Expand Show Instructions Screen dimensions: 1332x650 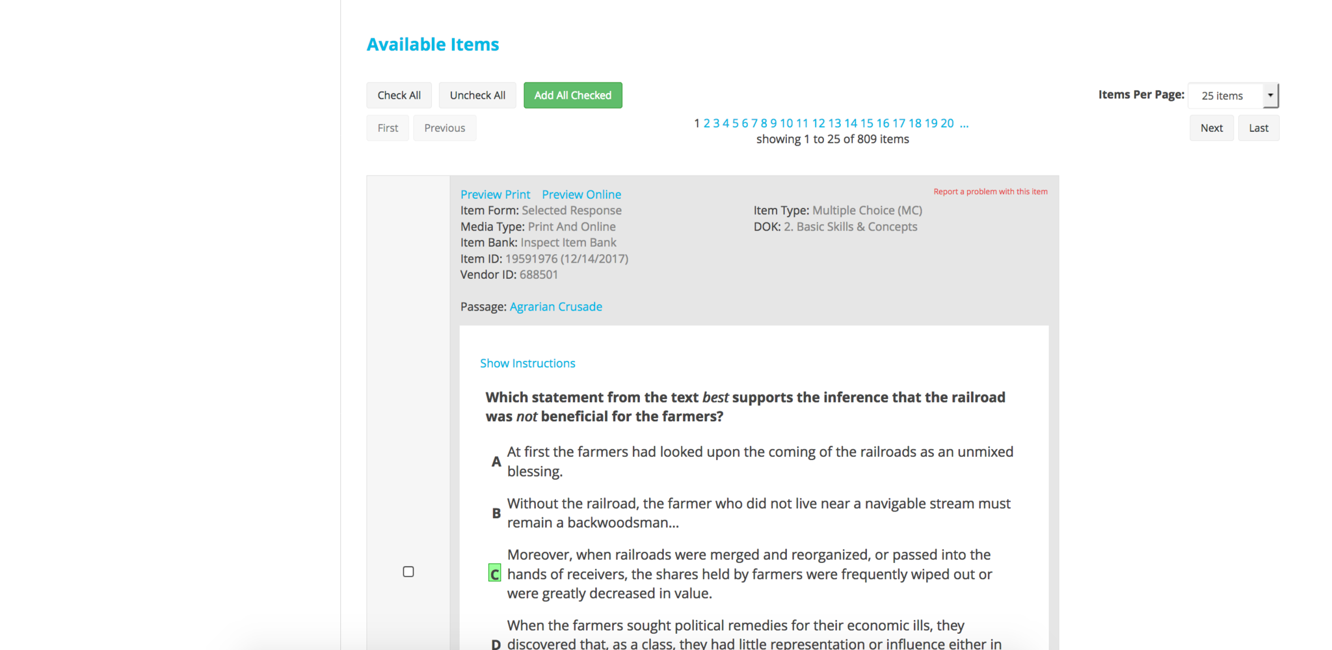[x=527, y=363]
